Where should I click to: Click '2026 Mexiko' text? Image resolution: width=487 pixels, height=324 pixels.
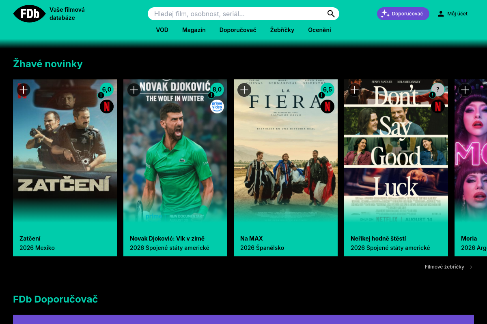tap(37, 248)
